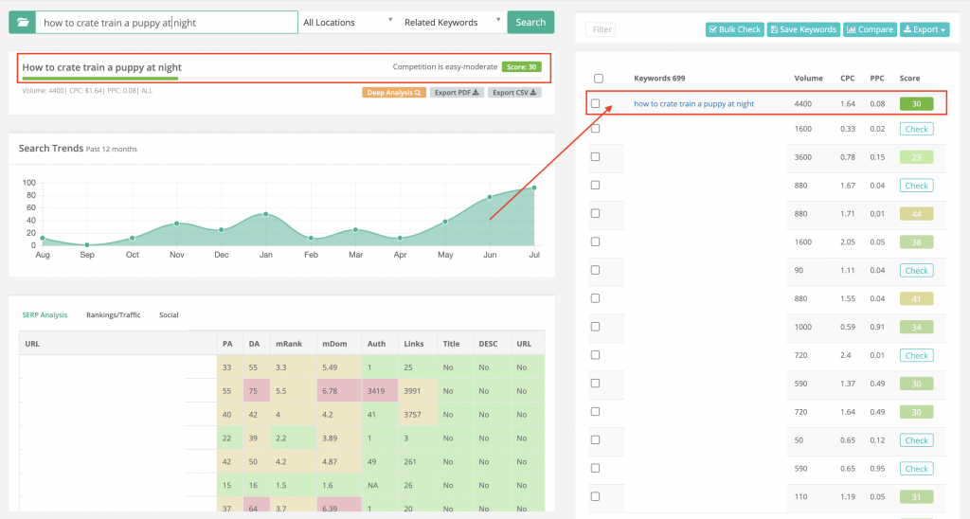Click the green difficulty progress bar under the keyword title

click(100, 79)
